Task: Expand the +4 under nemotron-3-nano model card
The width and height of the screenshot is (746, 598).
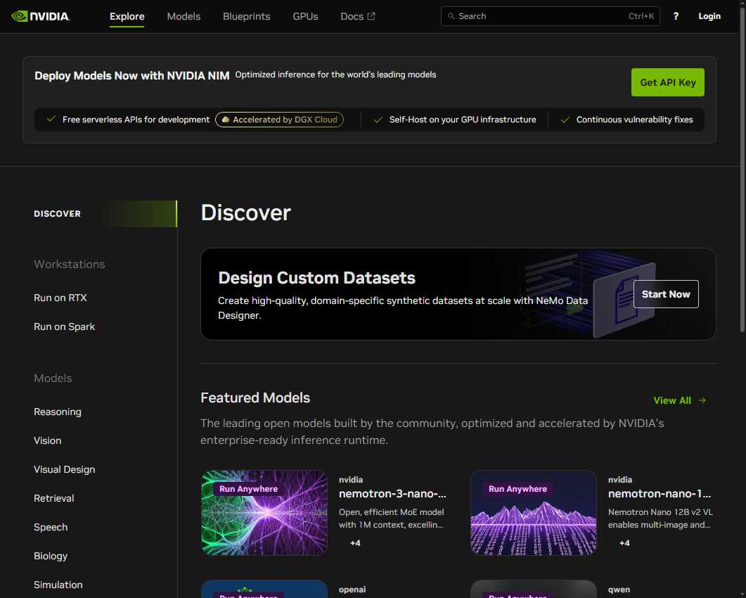Action: click(355, 542)
